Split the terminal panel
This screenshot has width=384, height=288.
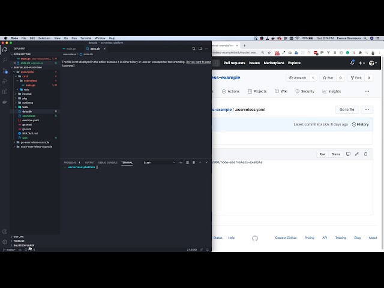point(187,163)
